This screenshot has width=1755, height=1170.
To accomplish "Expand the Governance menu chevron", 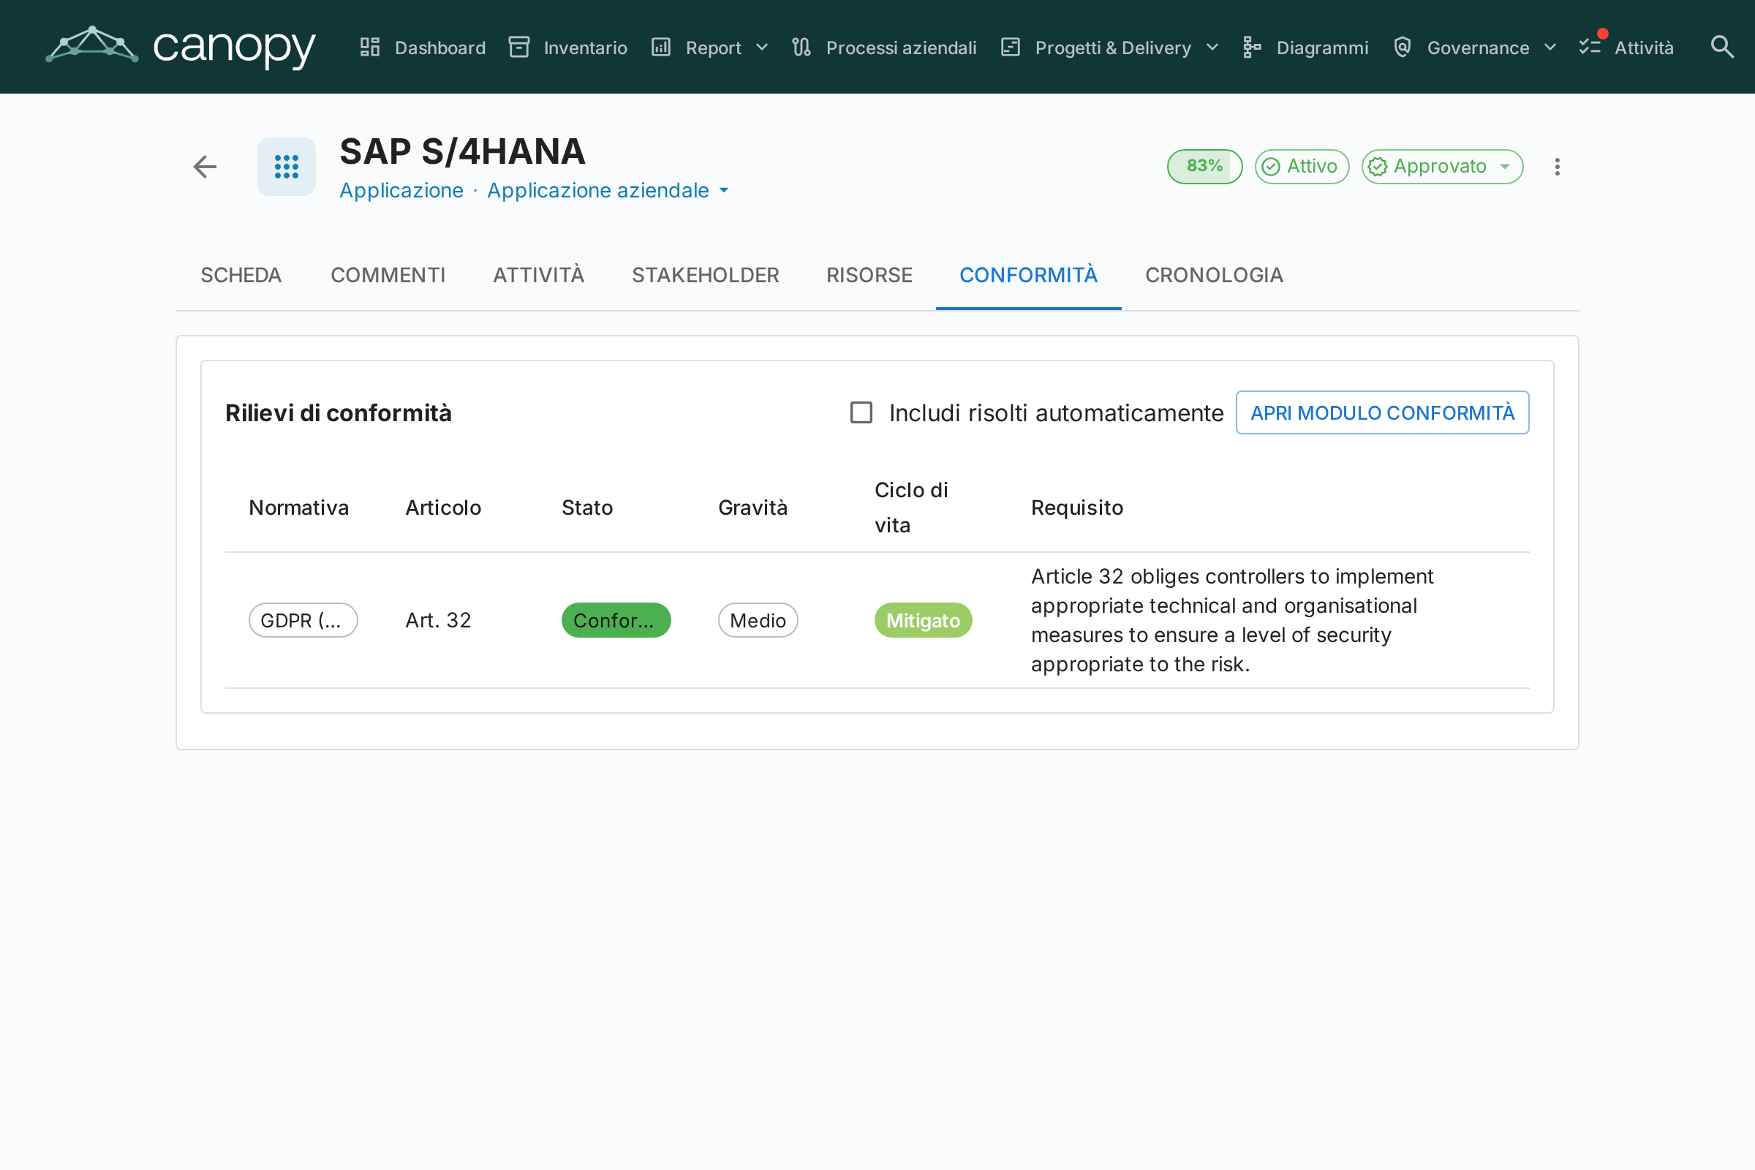I will 1550,47.
